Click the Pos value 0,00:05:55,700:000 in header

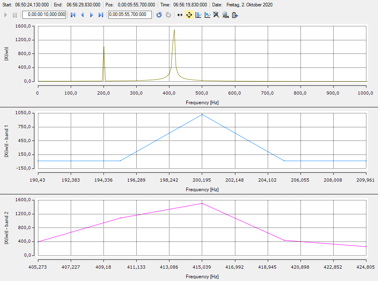click(x=136, y=5)
